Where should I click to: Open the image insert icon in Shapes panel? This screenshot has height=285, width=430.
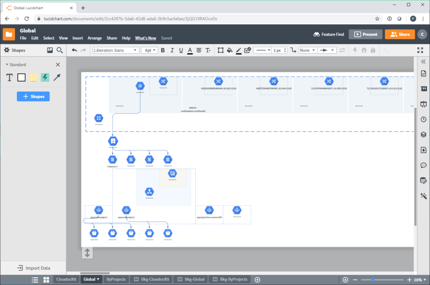(x=50, y=50)
